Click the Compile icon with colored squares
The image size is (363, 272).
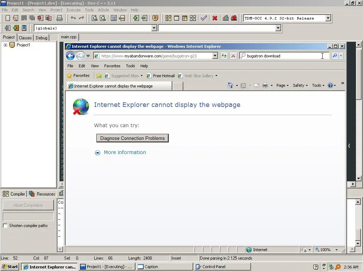coord(168,18)
